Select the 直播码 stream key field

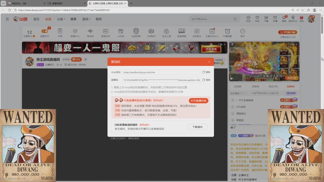(x=161, y=80)
